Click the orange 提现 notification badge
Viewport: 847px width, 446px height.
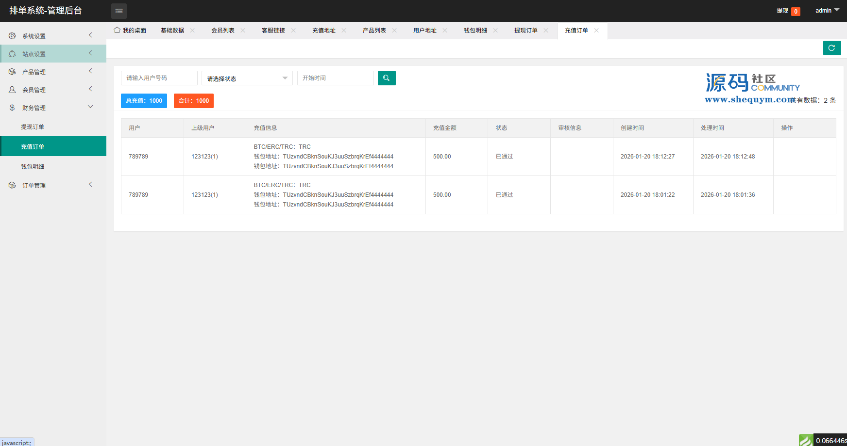[x=796, y=11]
